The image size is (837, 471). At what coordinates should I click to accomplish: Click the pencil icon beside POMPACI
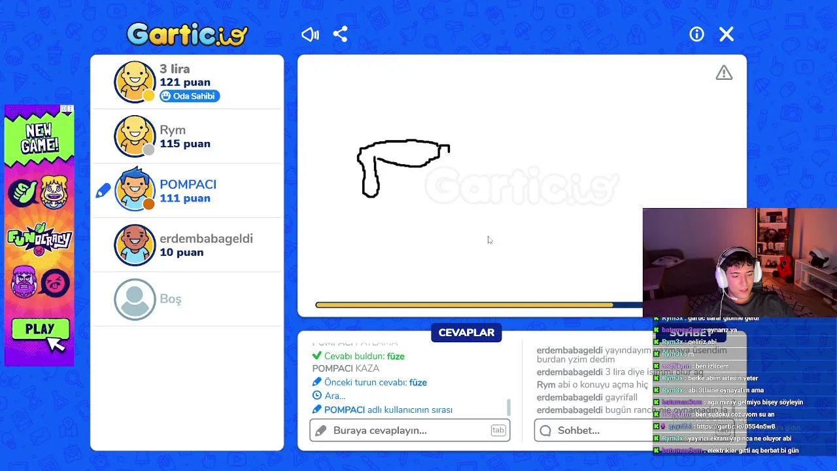(103, 191)
